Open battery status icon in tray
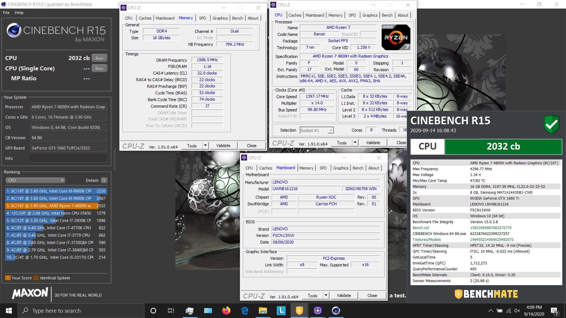Screen dimensions: 566x318 (x=500, y=311)
